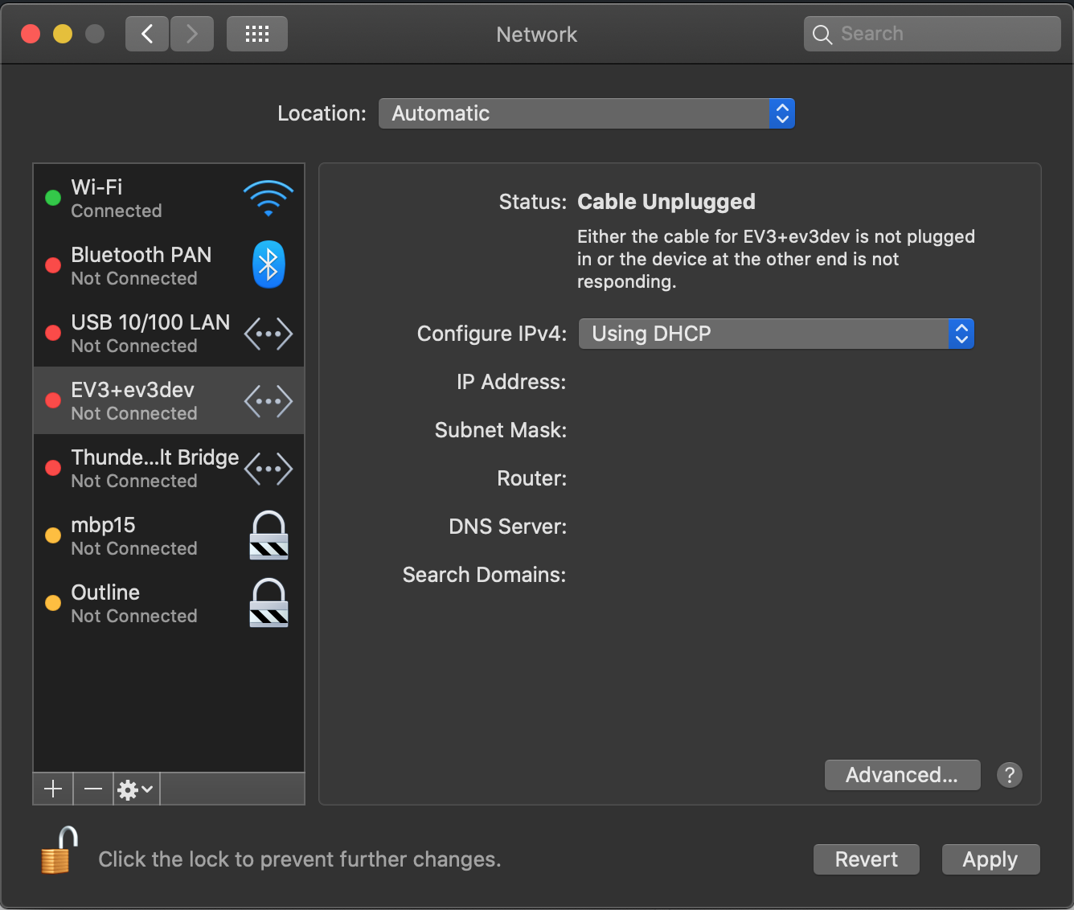Image resolution: width=1074 pixels, height=910 pixels.
Task: Click the Wi-Fi signal icon
Action: point(268,198)
